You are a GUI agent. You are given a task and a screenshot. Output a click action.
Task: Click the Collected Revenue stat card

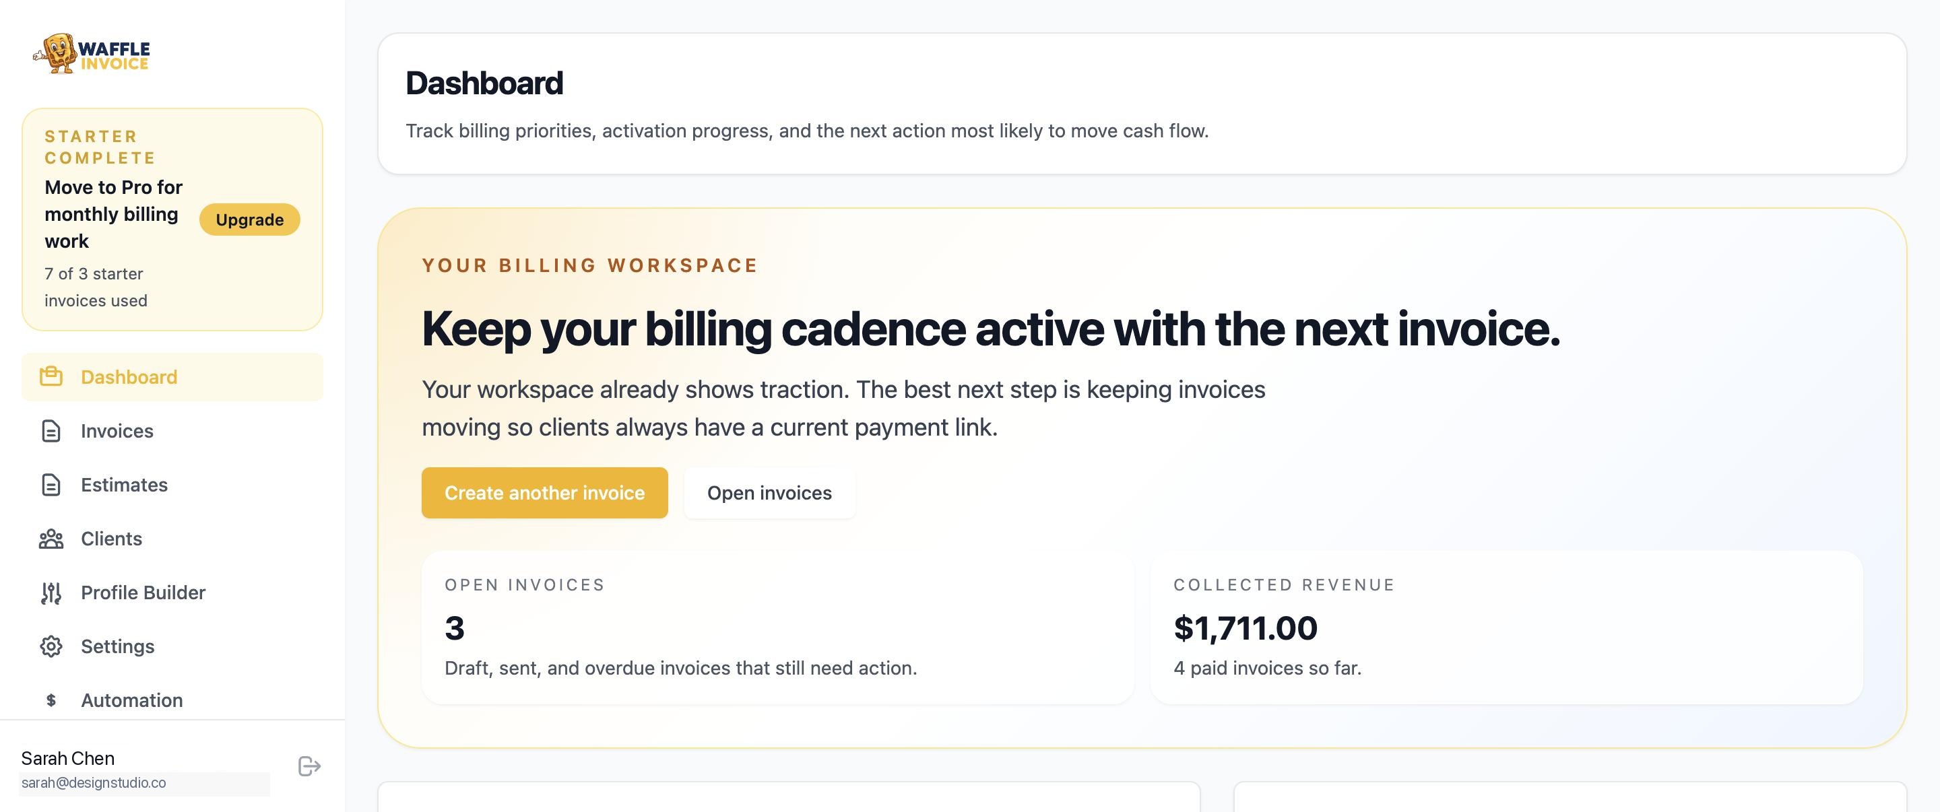(x=1506, y=628)
